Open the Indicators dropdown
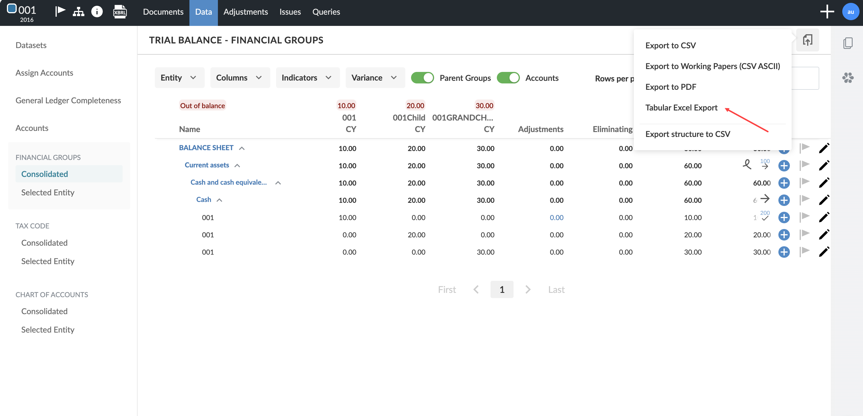The image size is (863, 416). click(x=307, y=78)
